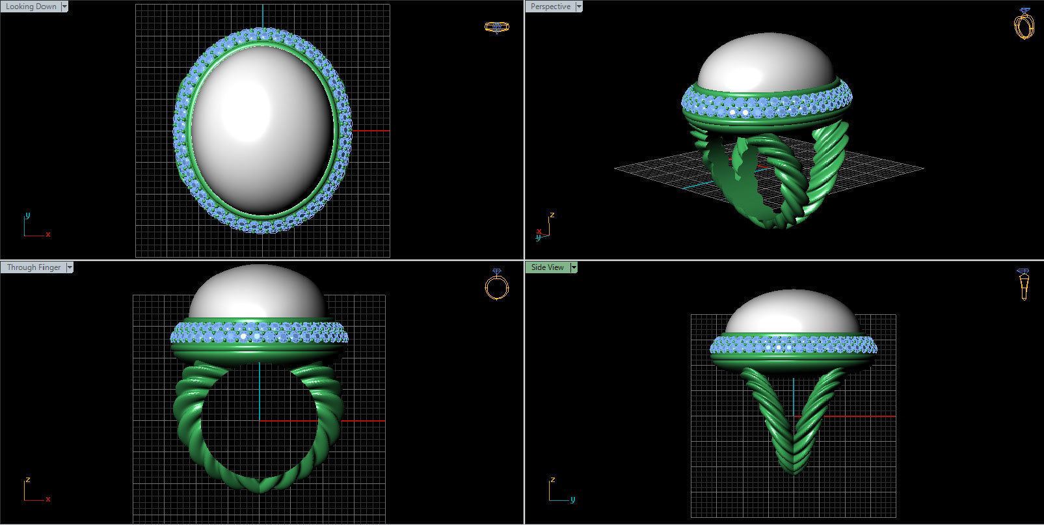Viewport: 1044px width, 525px height.
Task: Click the Side View viewport label
Action: pyautogui.click(x=547, y=267)
